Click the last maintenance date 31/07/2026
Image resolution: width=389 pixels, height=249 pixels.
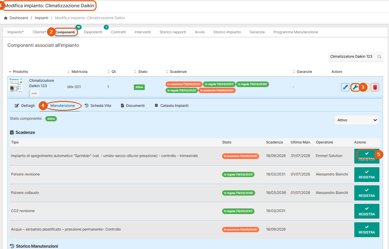(300, 156)
